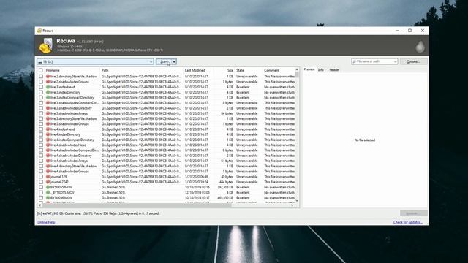
Task: Click the green status dot beside live.3.indexDirectory
Action: coord(48,93)
